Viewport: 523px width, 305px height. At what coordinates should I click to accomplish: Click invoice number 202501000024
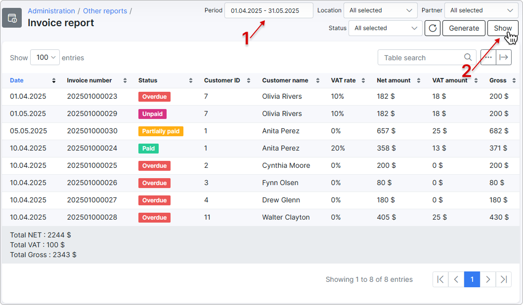coord(92,148)
